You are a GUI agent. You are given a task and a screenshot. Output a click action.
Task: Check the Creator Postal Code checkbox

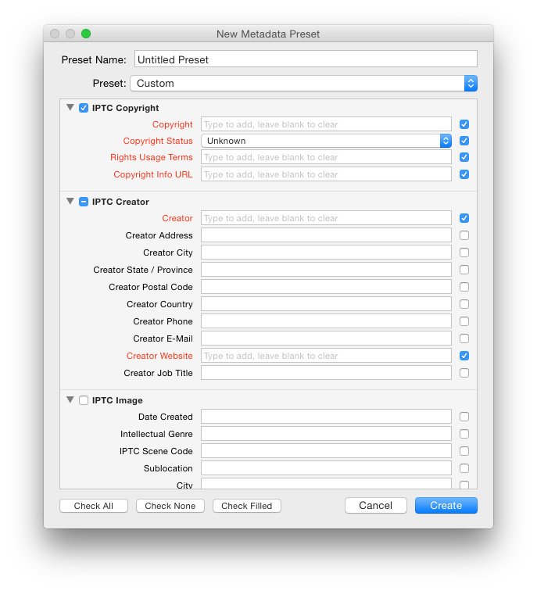tap(464, 287)
